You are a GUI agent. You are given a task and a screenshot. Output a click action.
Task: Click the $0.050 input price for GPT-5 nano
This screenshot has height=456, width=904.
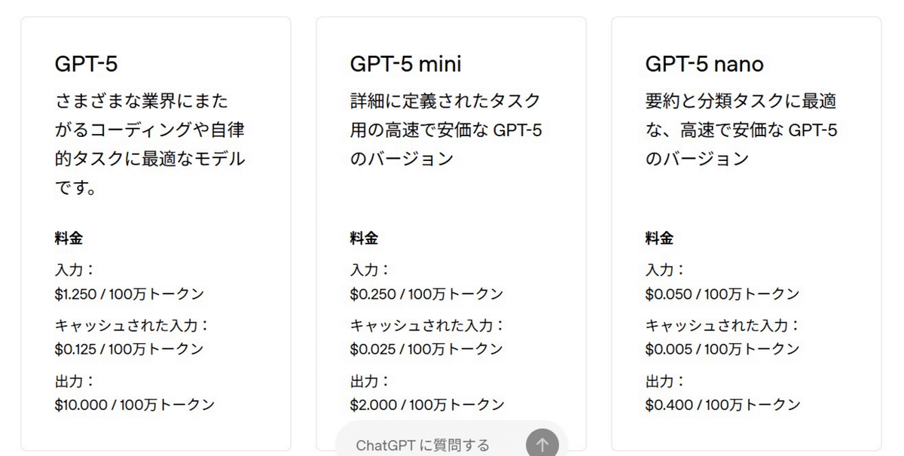(717, 293)
